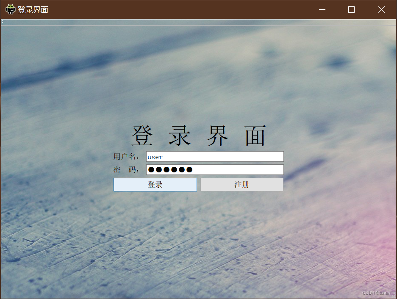This screenshot has height=299, width=397.
Task: Focus the 用户名 username input field
Action: click(x=215, y=156)
